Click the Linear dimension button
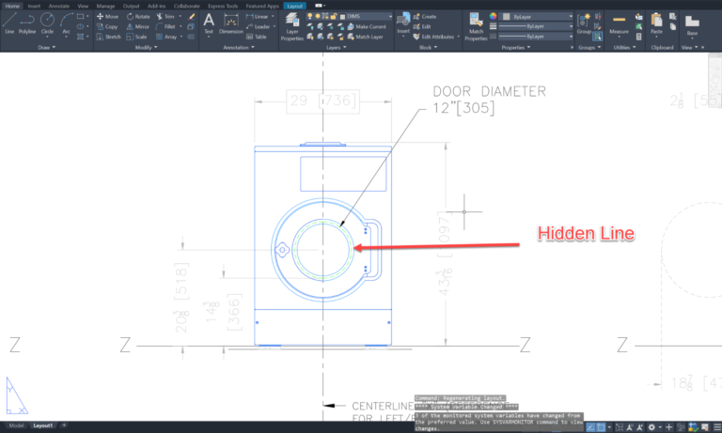The width and height of the screenshot is (722, 433). 258,16
